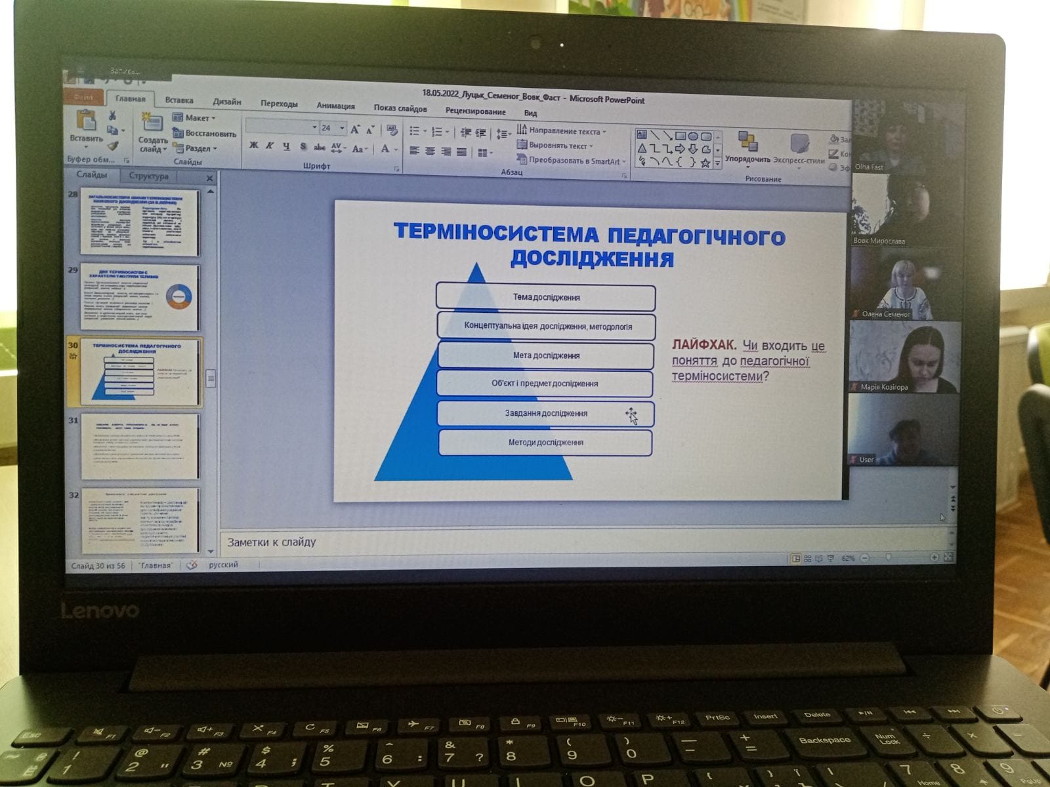Toggle justify text alignment

coord(462,152)
